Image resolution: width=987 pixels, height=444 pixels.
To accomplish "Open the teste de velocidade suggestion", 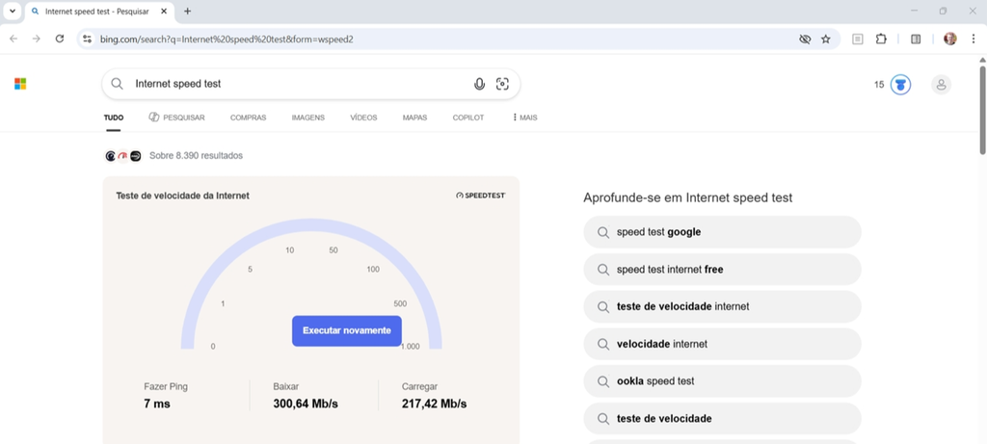I will tap(722, 418).
